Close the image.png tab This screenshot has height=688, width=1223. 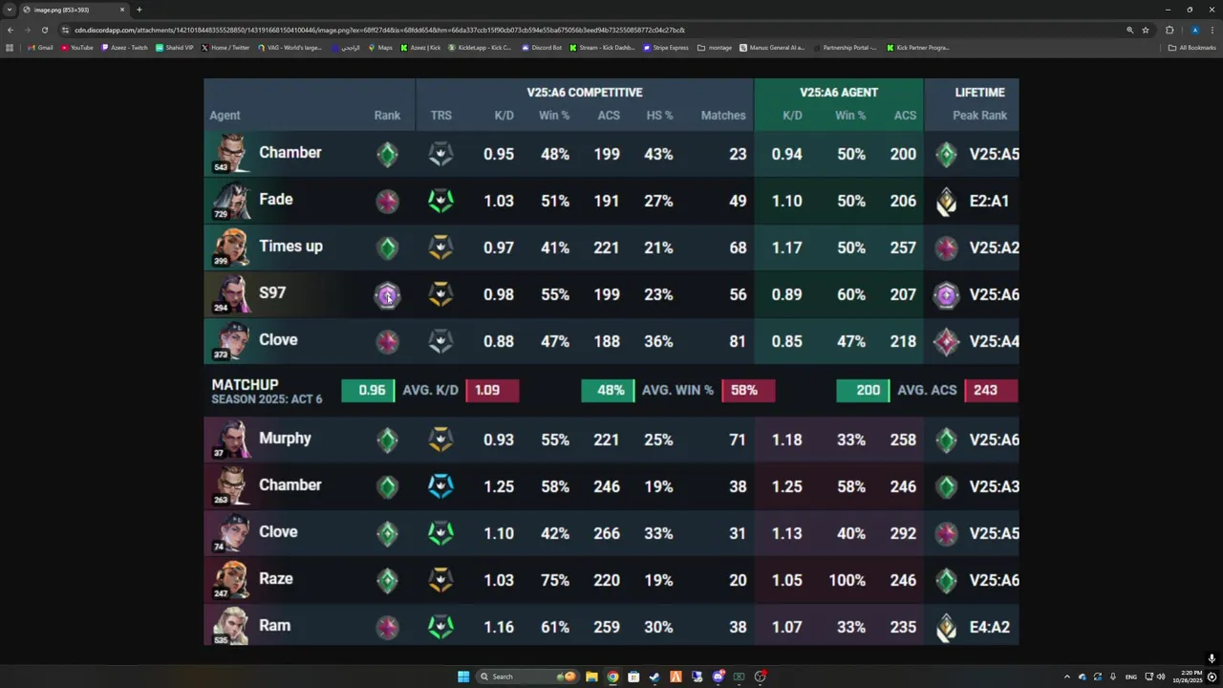tap(122, 10)
